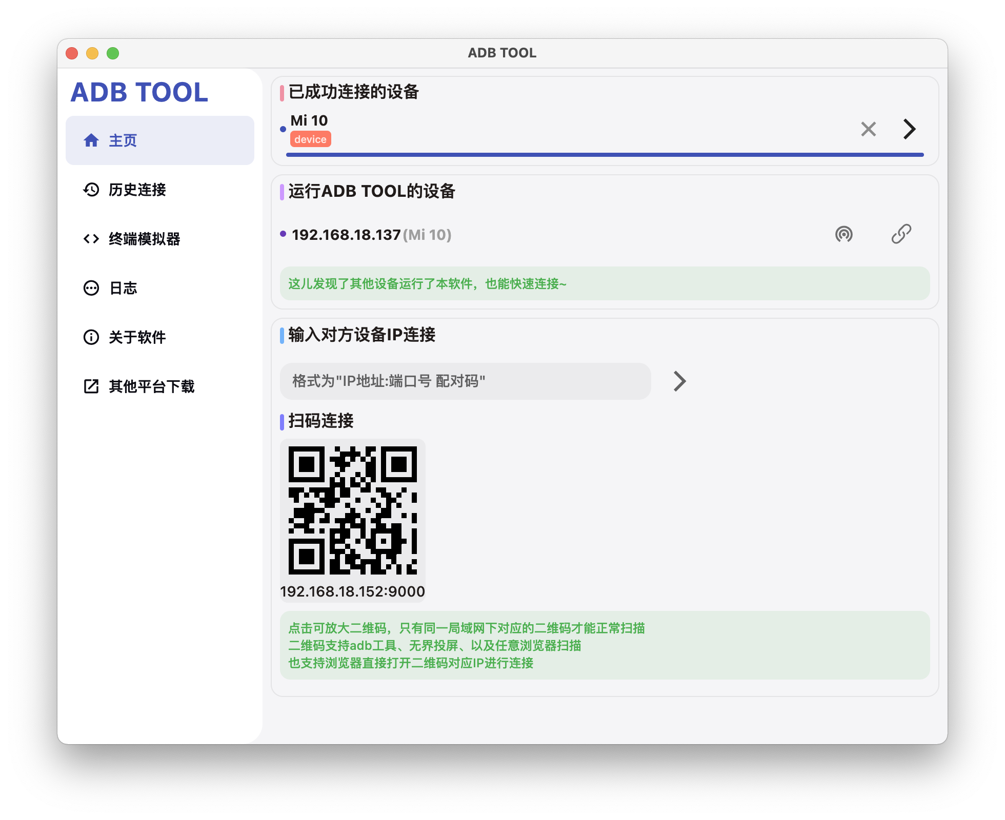Enlarge the QR code image
Screen dimensions: 1005x820
click(x=353, y=510)
